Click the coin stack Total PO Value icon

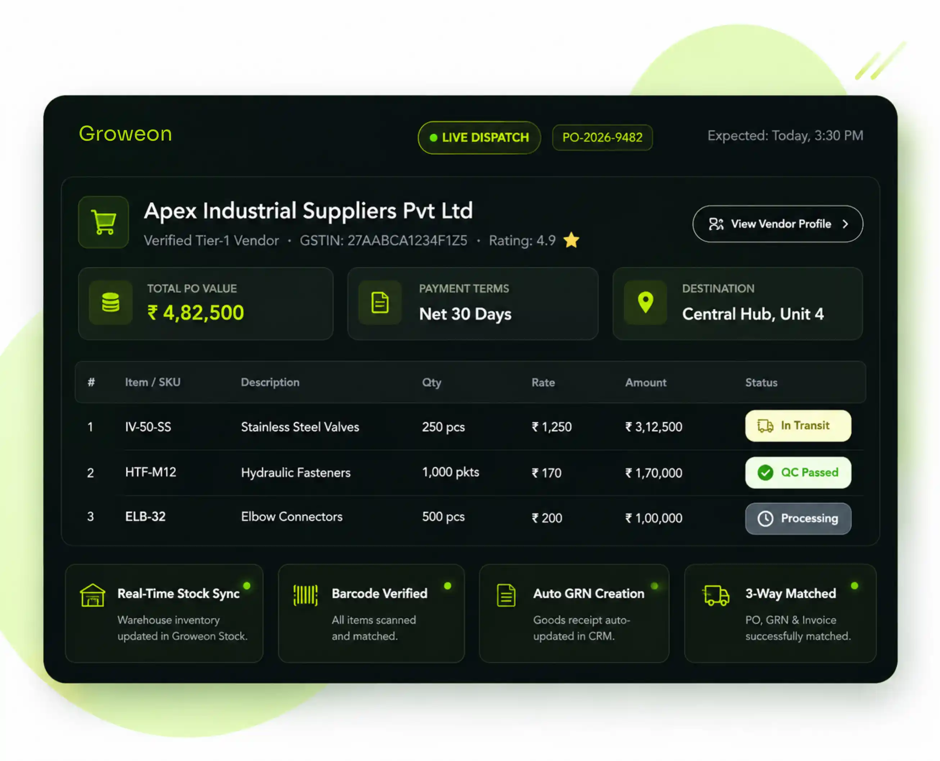point(110,302)
